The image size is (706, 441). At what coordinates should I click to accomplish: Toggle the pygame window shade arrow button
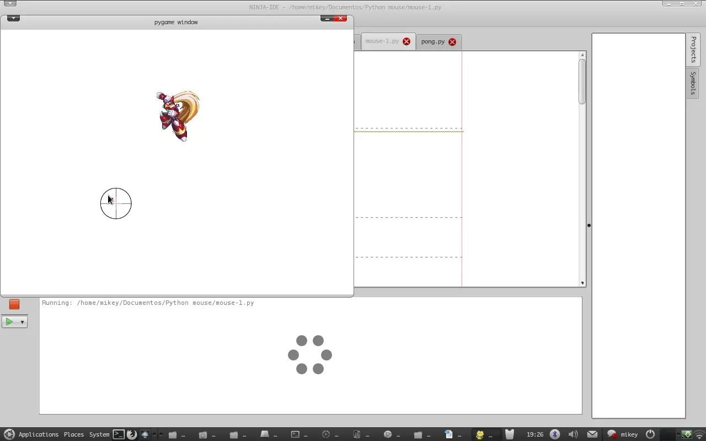coord(13,18)
